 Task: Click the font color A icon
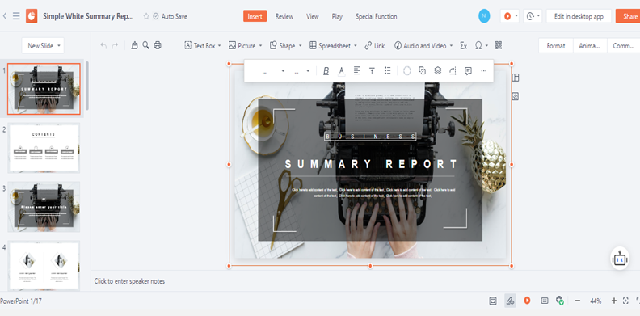tap(342, 71)
